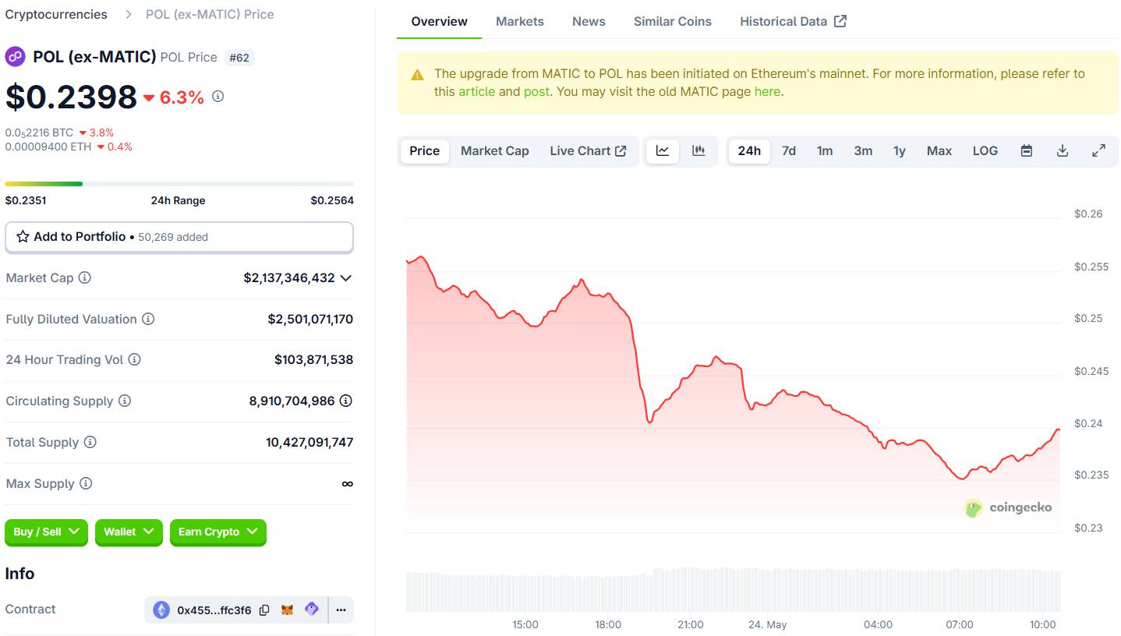Click the 24h Range progress bar
The height and width of the screenshot is (636, 1121).
pyautogui.click(x=179, y=184)
